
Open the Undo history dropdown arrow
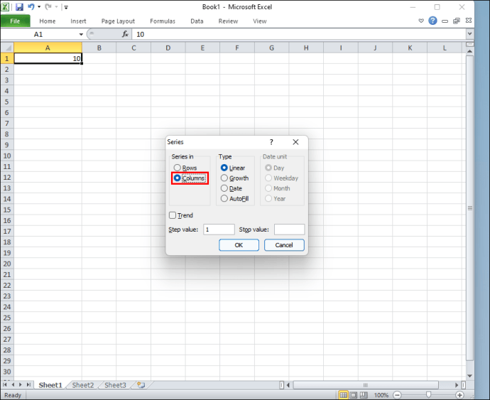39,6
